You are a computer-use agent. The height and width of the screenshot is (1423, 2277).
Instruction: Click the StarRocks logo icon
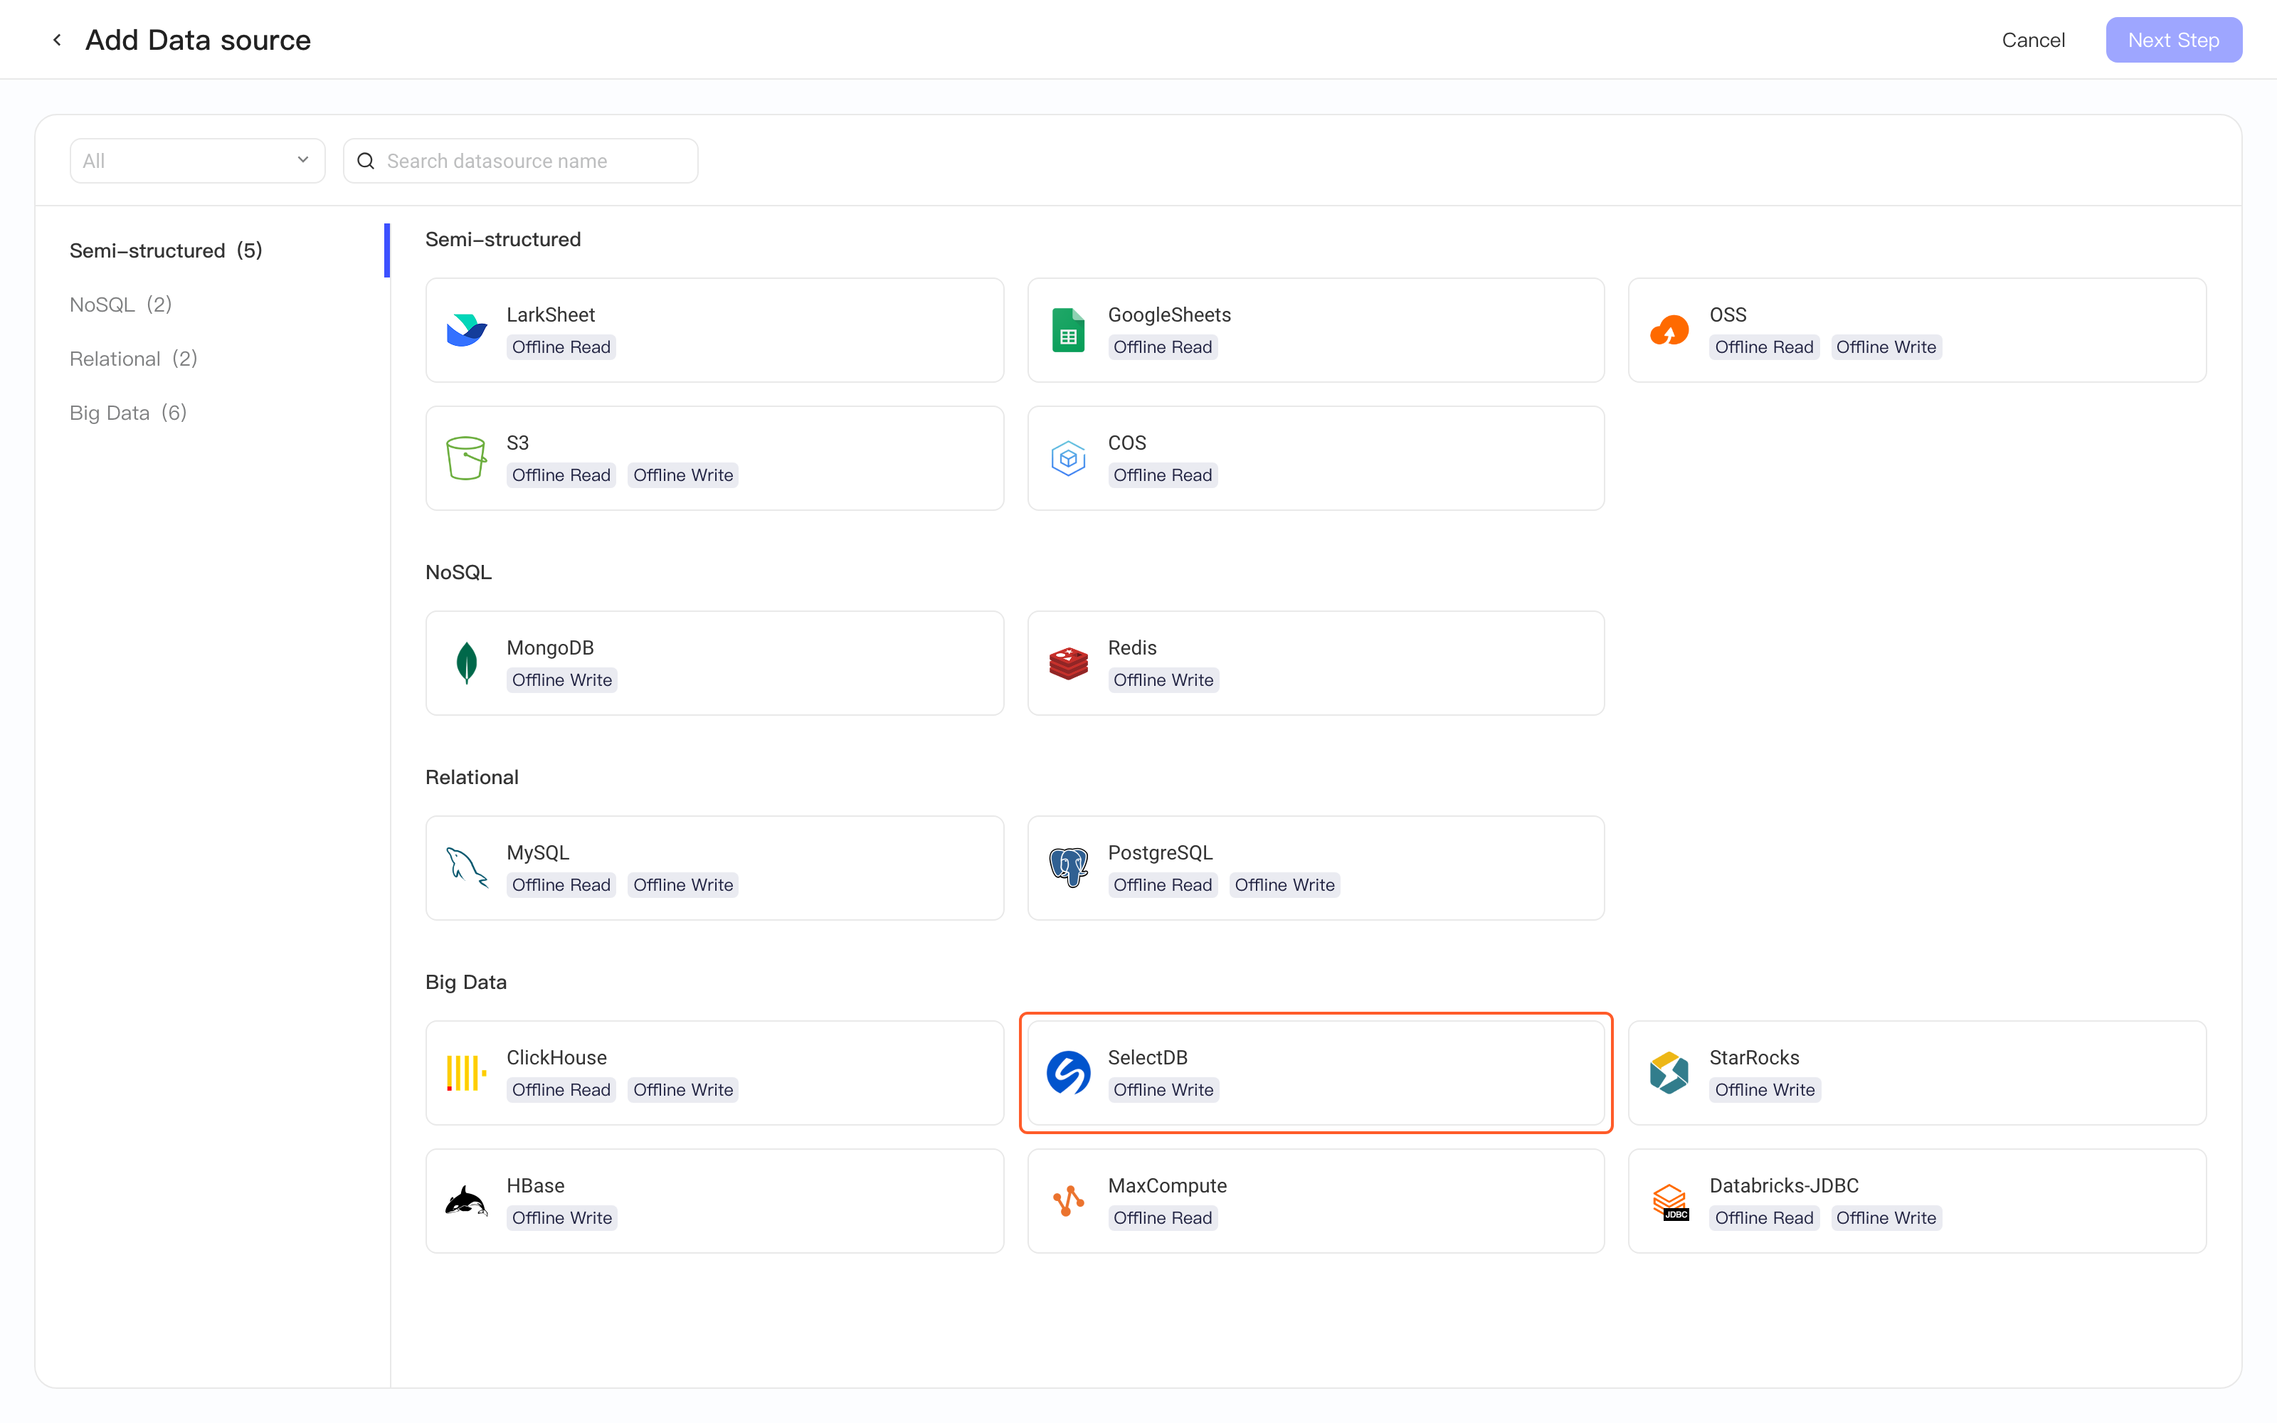coord(1669,1073)
